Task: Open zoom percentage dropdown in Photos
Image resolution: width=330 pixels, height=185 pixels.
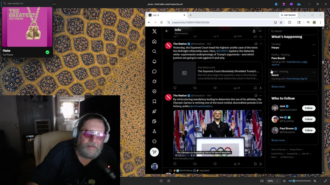Action: [x=273, y=181]
